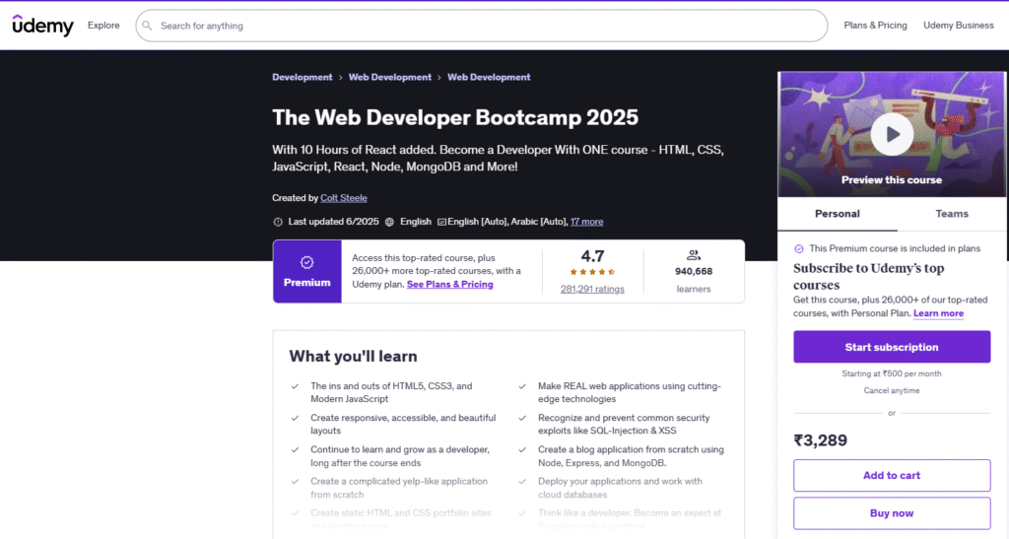This screenshot has width=1009, height=539.
Task: Open Learn more about Personal Plan
Action: [938, 314]
